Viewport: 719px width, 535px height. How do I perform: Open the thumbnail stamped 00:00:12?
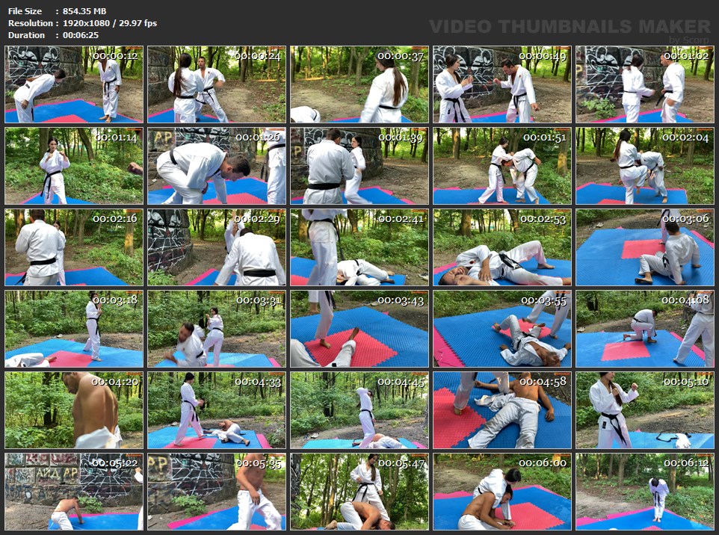[74, 84]
